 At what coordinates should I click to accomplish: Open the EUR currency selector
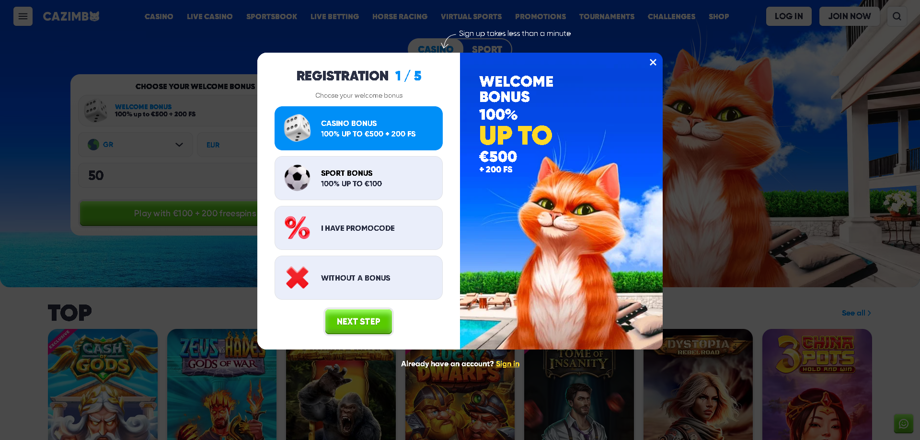click(228, 145)
